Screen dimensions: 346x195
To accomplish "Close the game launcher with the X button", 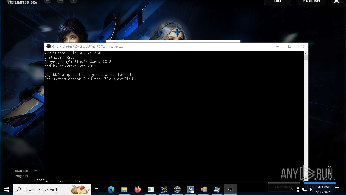I will pyautogui.click(x=336, y=2).
